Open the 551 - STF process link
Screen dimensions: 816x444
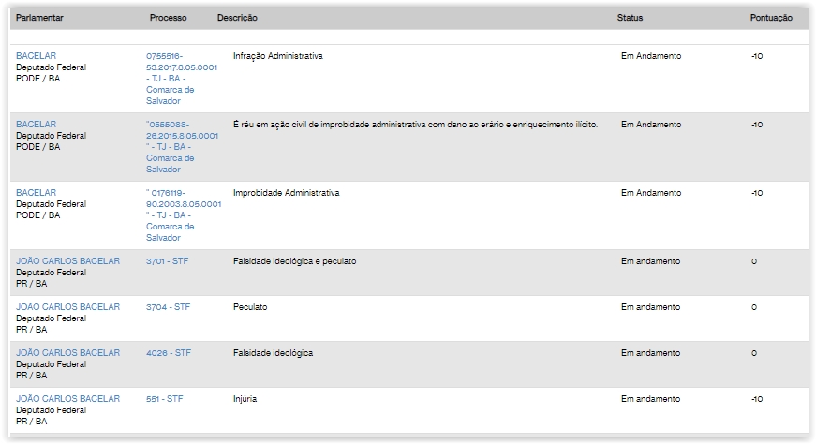coord(164,399)
